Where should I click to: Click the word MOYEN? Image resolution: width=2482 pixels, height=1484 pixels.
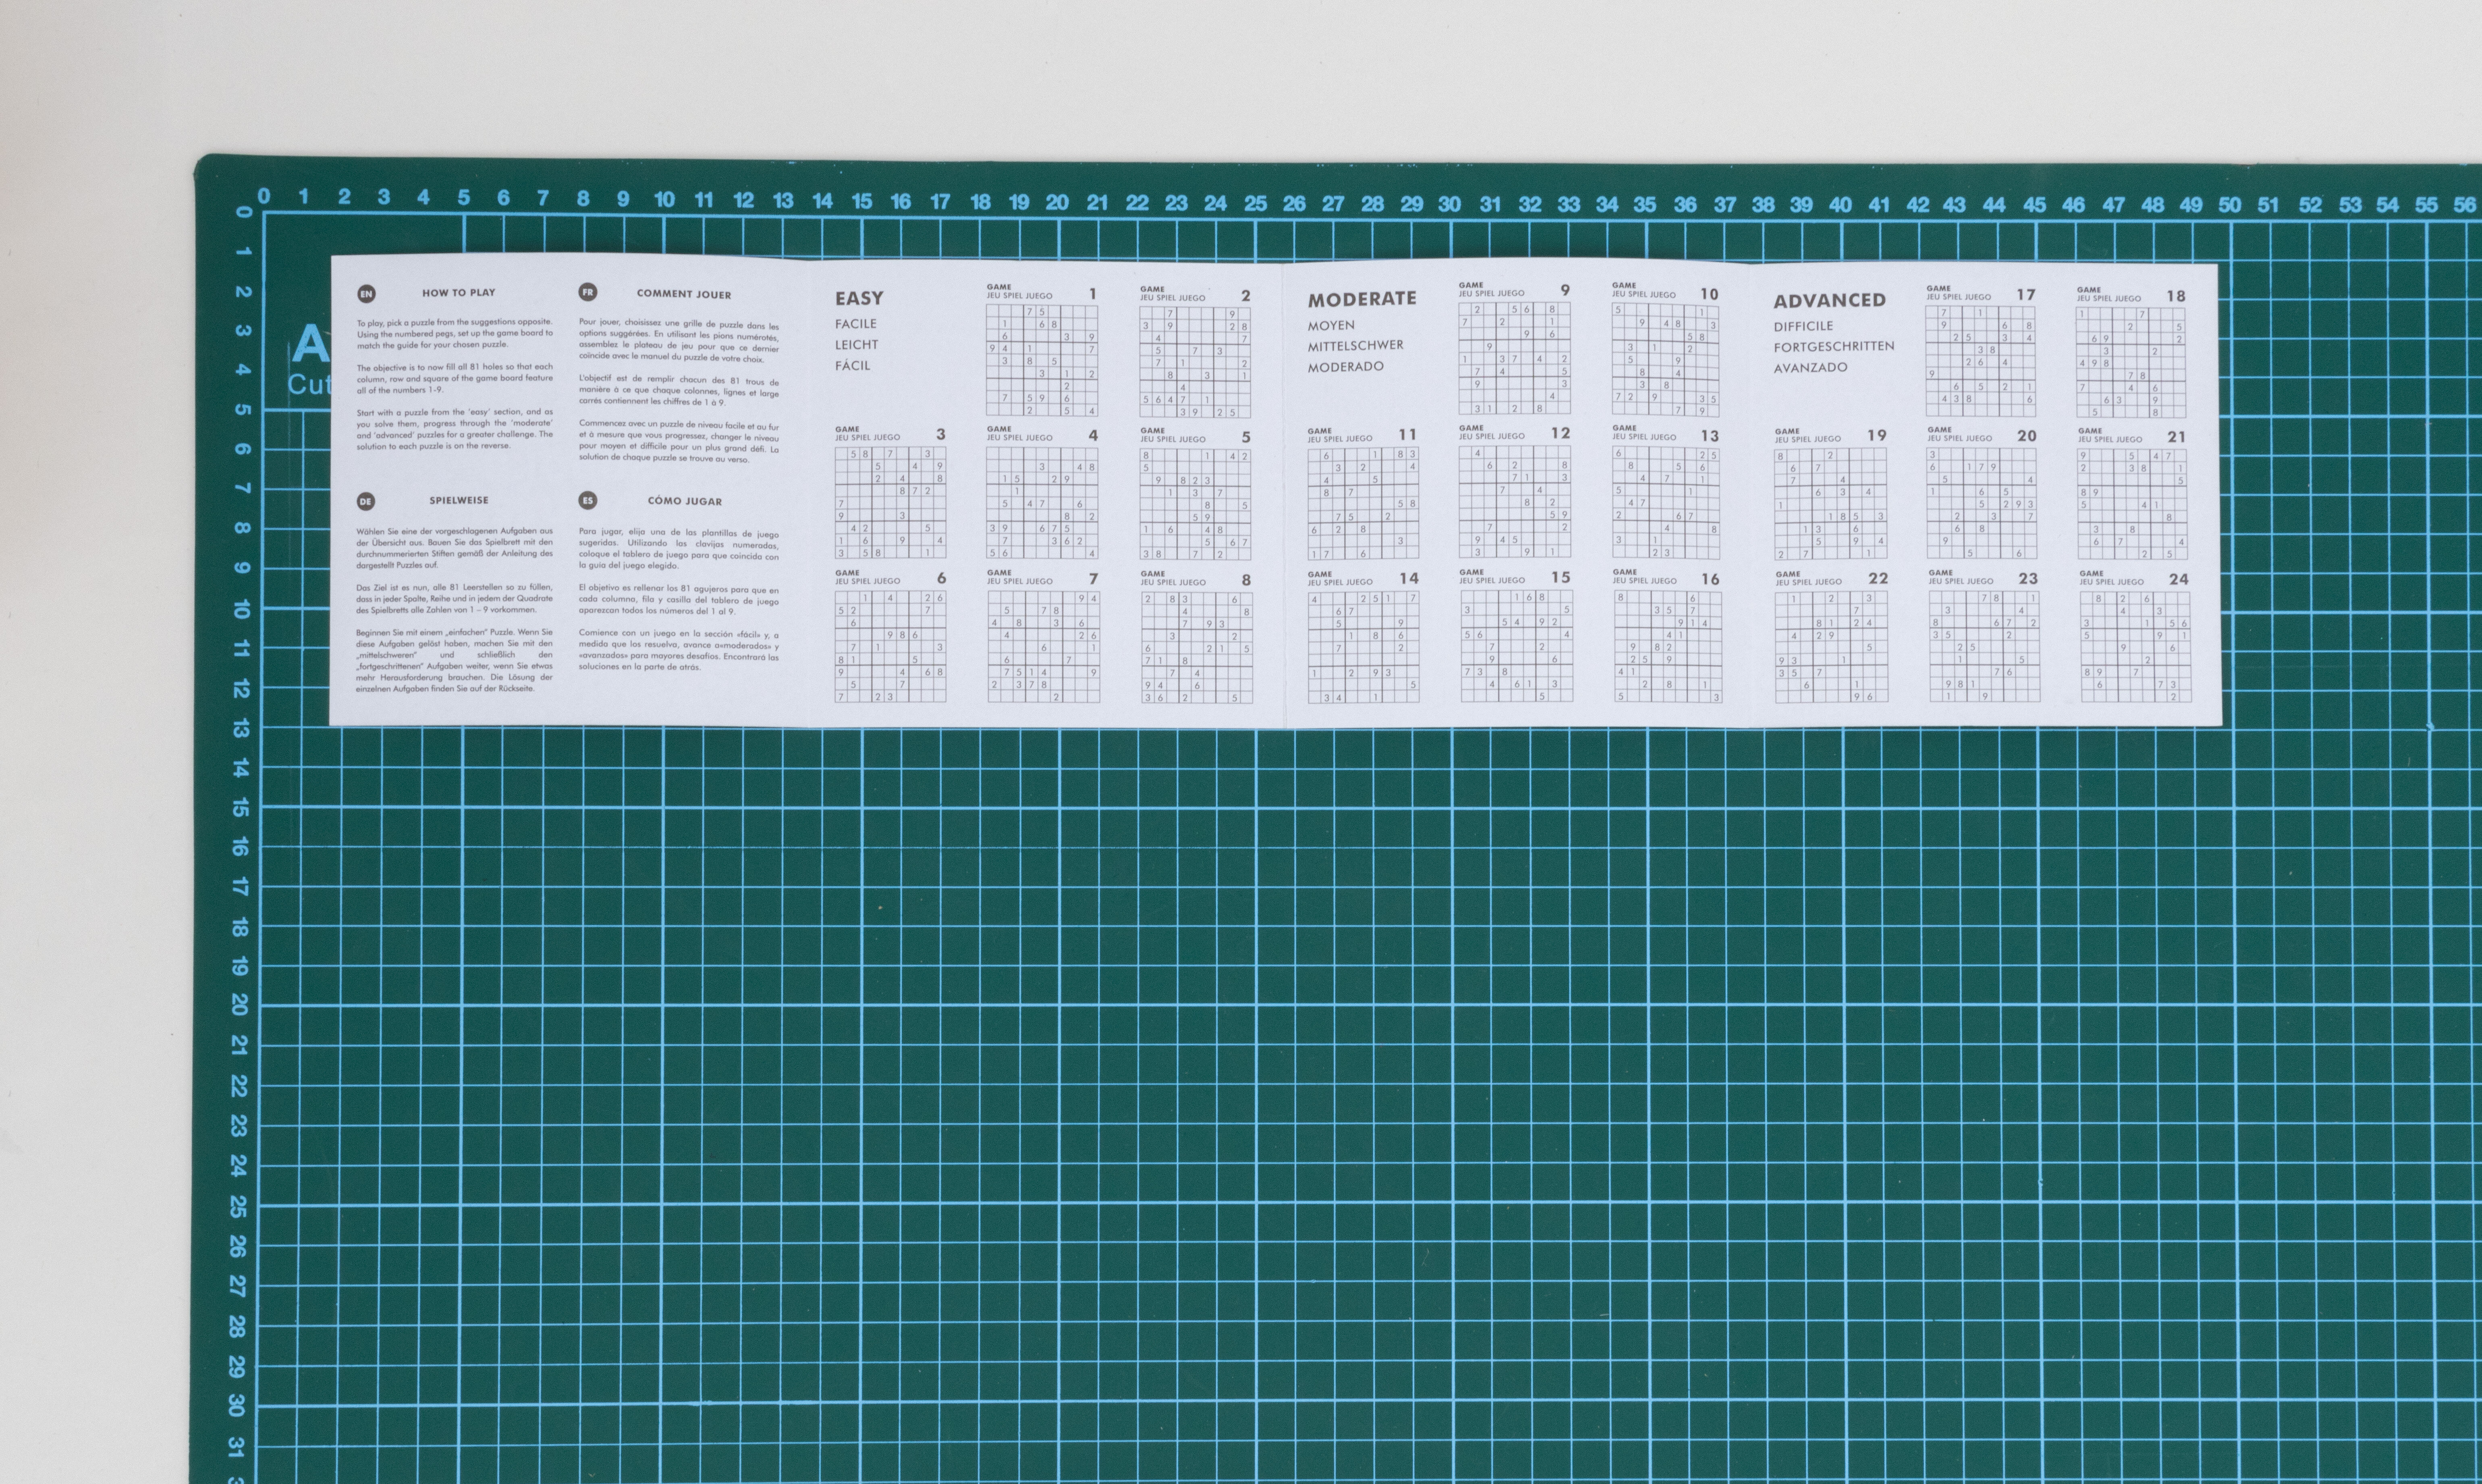click(x=1331, y=326)
